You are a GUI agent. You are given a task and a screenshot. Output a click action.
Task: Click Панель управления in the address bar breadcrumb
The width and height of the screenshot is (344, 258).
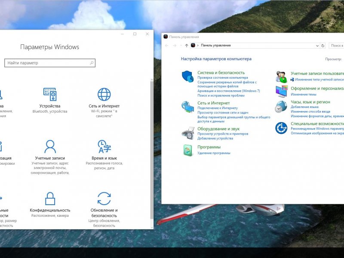tap(216, 46)
